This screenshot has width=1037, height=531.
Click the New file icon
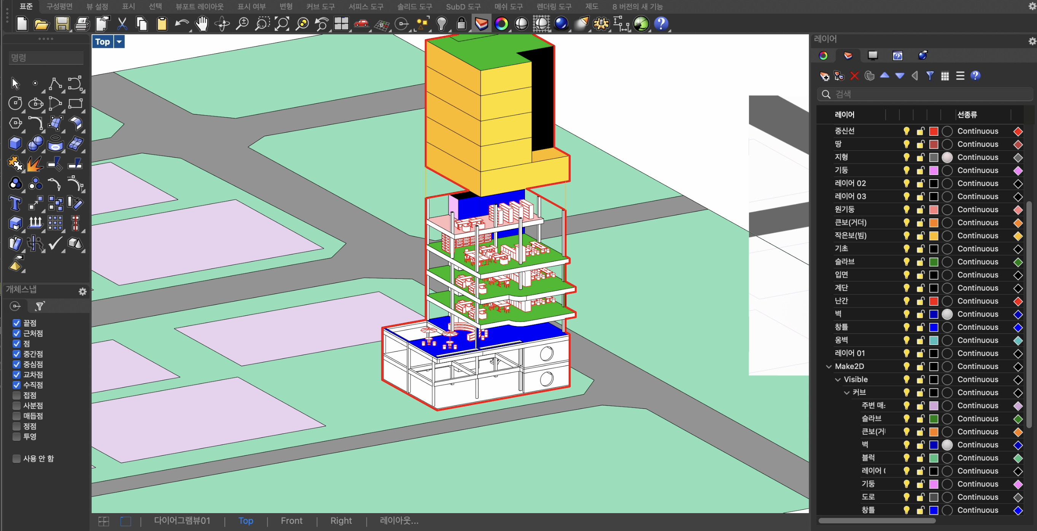22,24
